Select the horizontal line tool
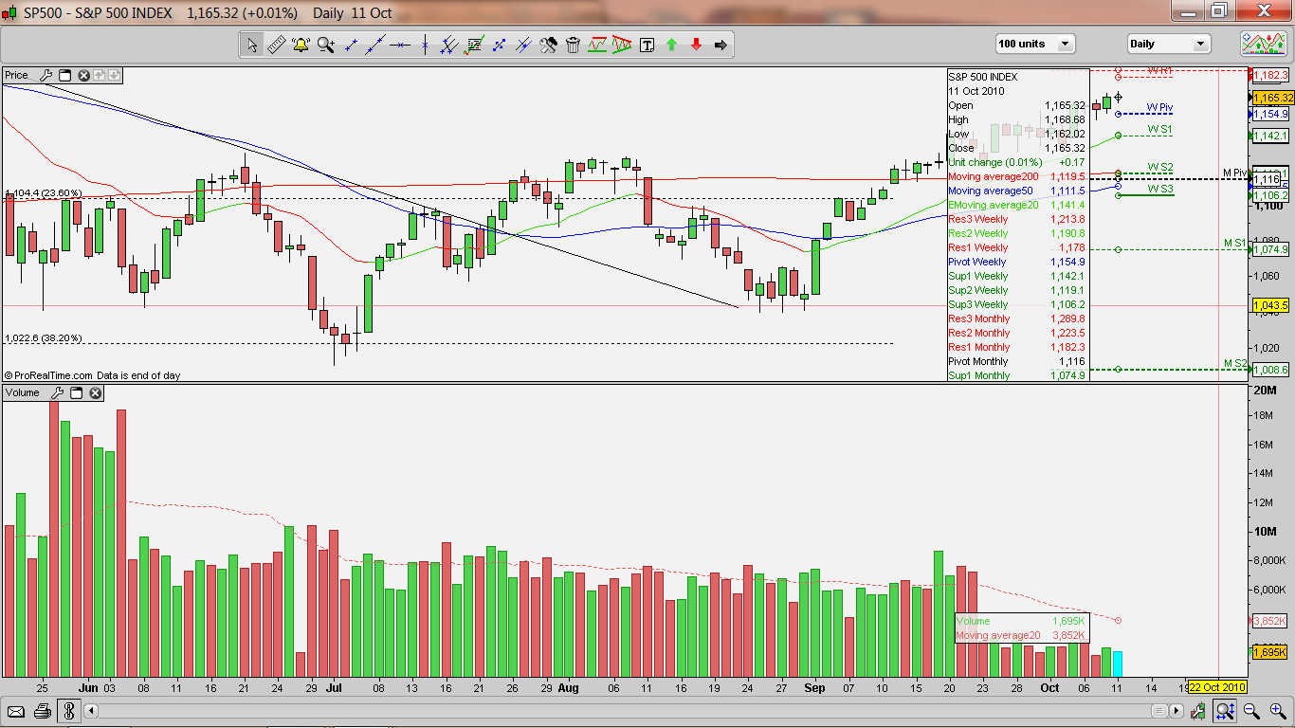The height and width of the screenshot is (728, 1295). tap(400, 45)
